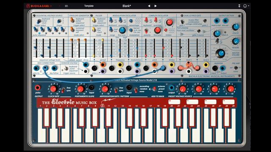Click the inverter output jack
The image size is (271, 152).
click(x=223, y=68)
